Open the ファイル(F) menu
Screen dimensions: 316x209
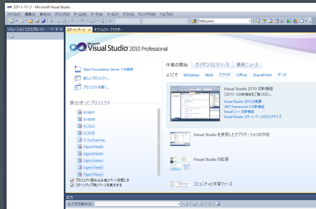point(14,14)
